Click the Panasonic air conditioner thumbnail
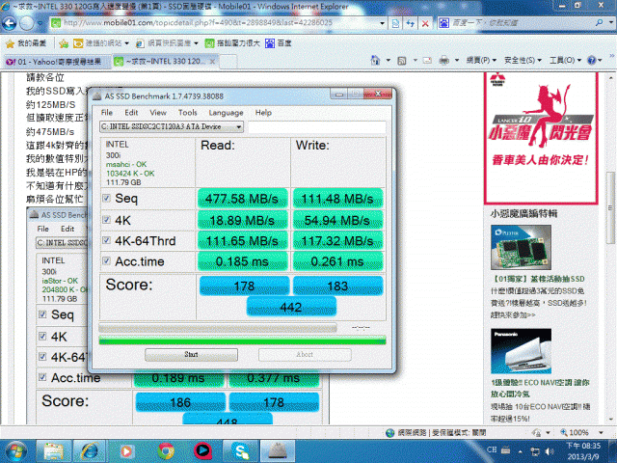617x463 pixels. click(521, 351)
